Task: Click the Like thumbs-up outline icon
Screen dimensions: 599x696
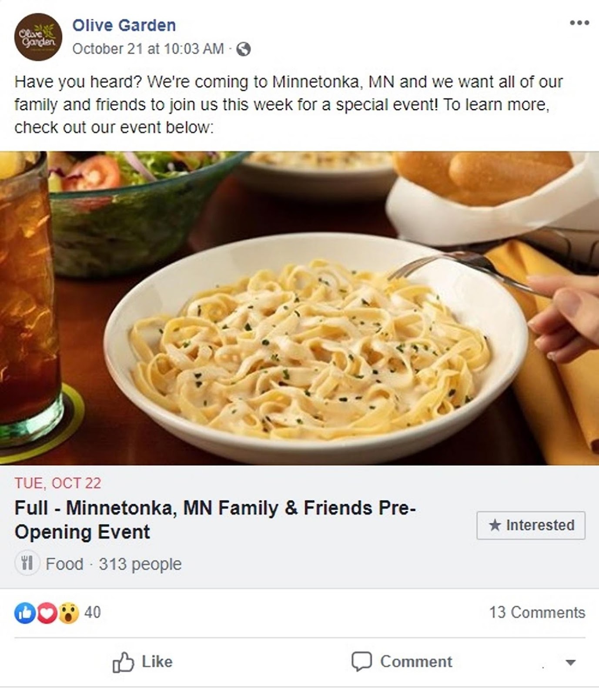Action: pos(123,662)
